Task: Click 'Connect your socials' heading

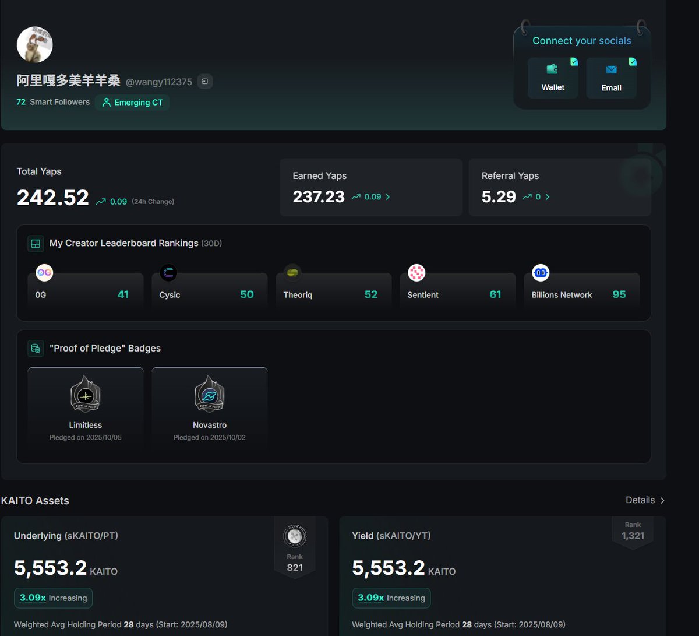Action: pos(582,41)
